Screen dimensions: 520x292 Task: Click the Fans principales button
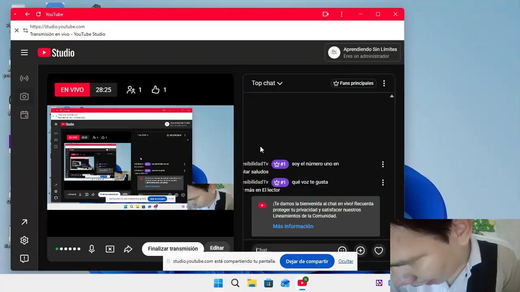coord(354,83)
